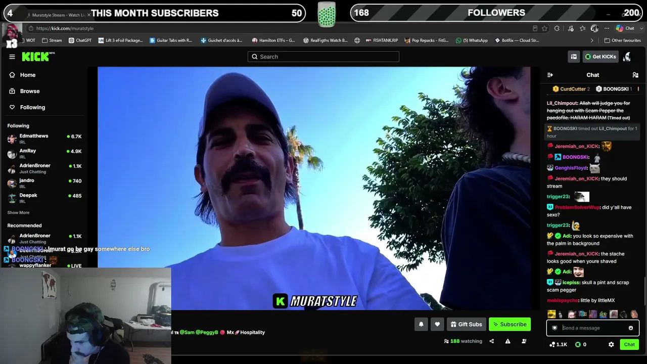Click the CurdCutter top gifter badge
This screenshot has height=364, width=647.
pyautogui.click(x=571, y=89)
